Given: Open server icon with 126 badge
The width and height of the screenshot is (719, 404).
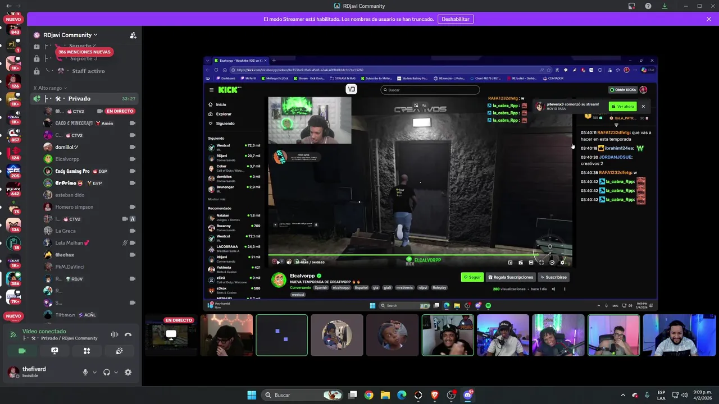Looking at the screenshot, I should click(13, 81).
